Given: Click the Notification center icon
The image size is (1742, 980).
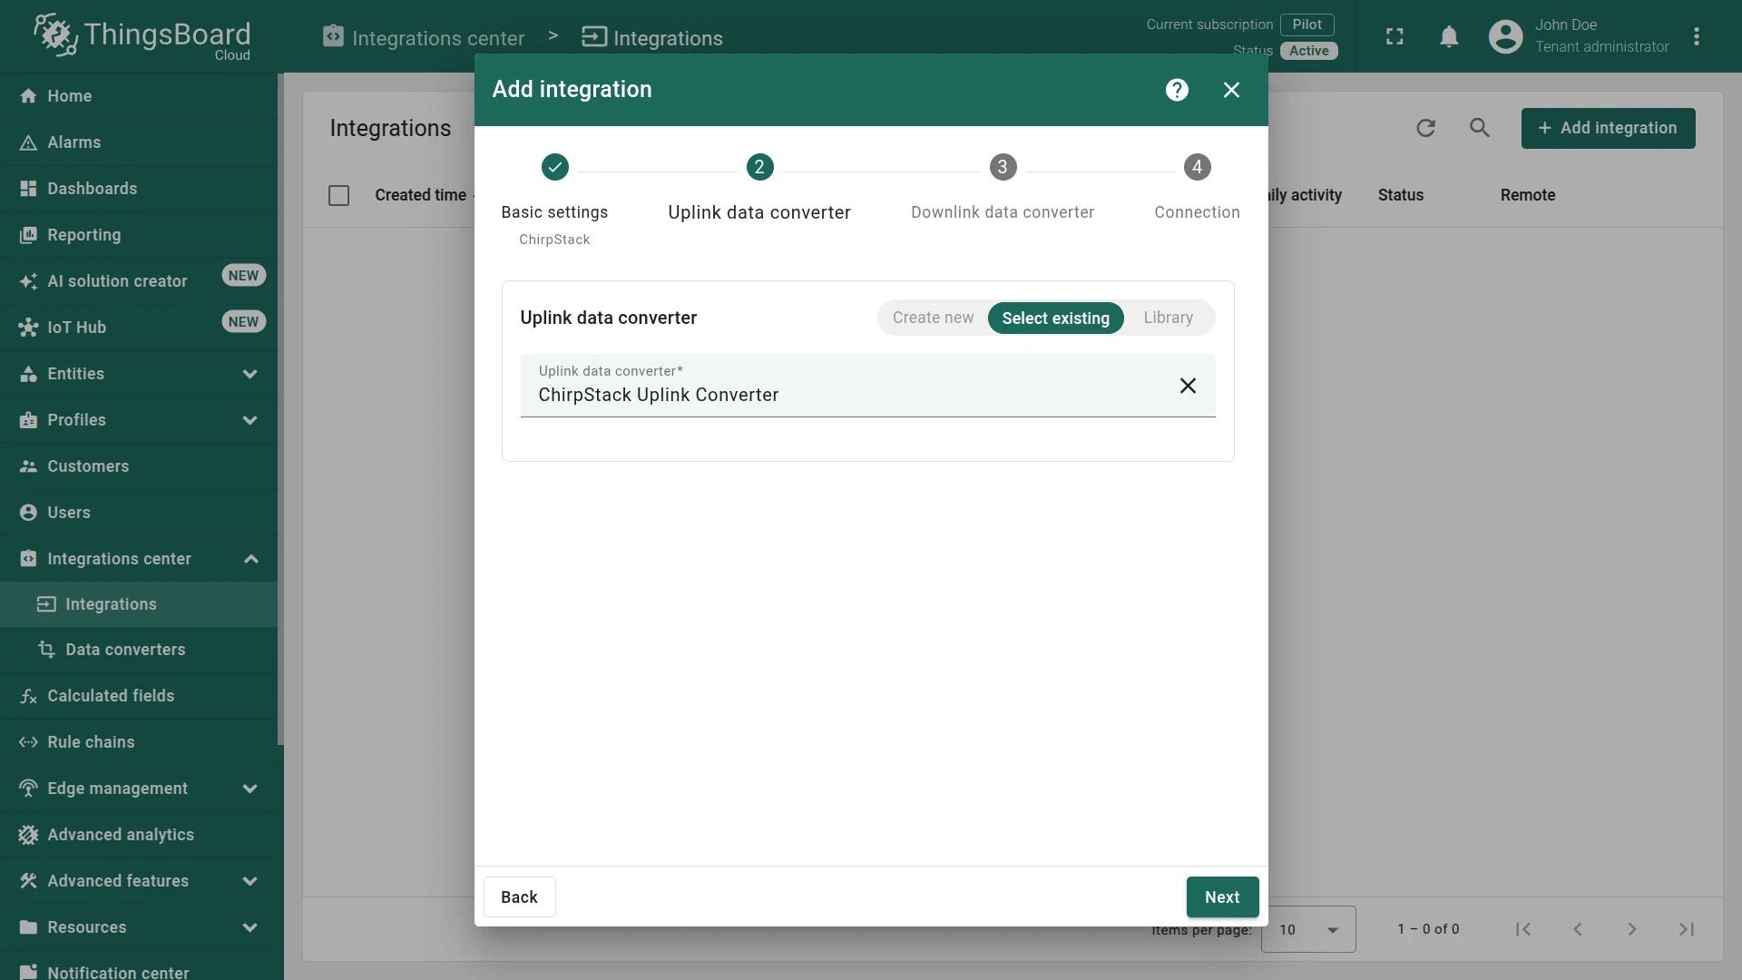Looking at the screenshot, I should click(28, 972).
